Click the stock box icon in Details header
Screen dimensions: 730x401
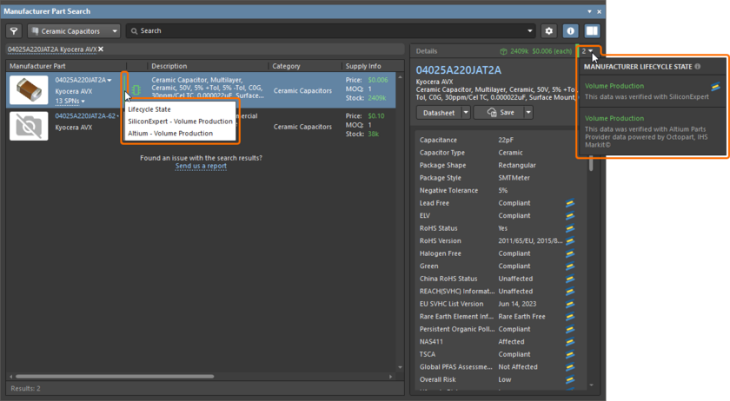coord(503,51)
